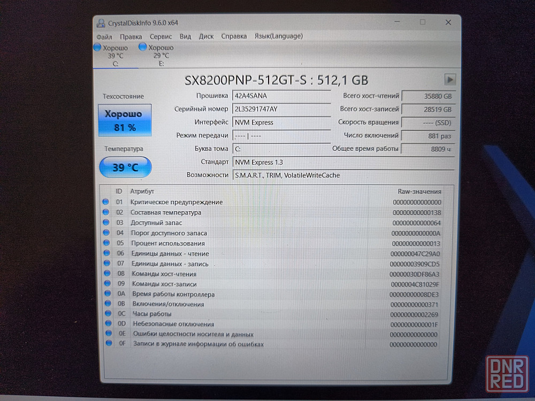Click status dot for attribute 0F error log entries

(109, 344)
